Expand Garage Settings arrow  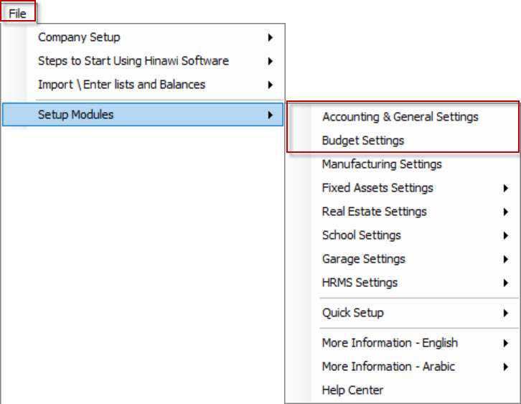[x=506, y=259]
